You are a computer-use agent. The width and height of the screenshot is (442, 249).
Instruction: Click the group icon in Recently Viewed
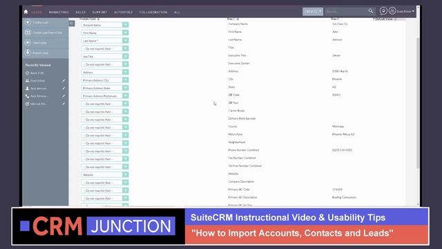pos(28,81)
